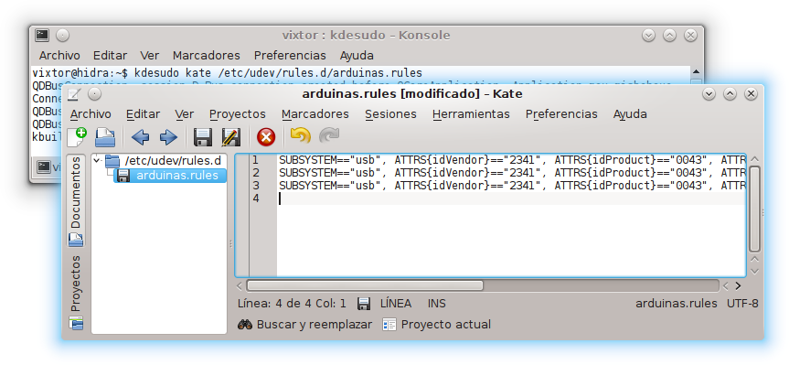Click the editor's vertical scroll up arrow at top
This screenshot has height=365, width=789.
[x=754, y=159]
